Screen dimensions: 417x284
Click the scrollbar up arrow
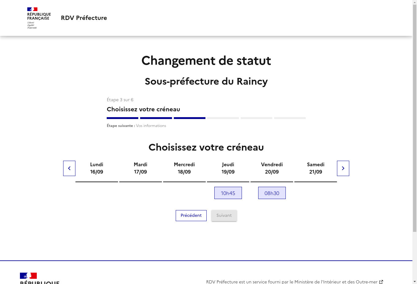415,2
